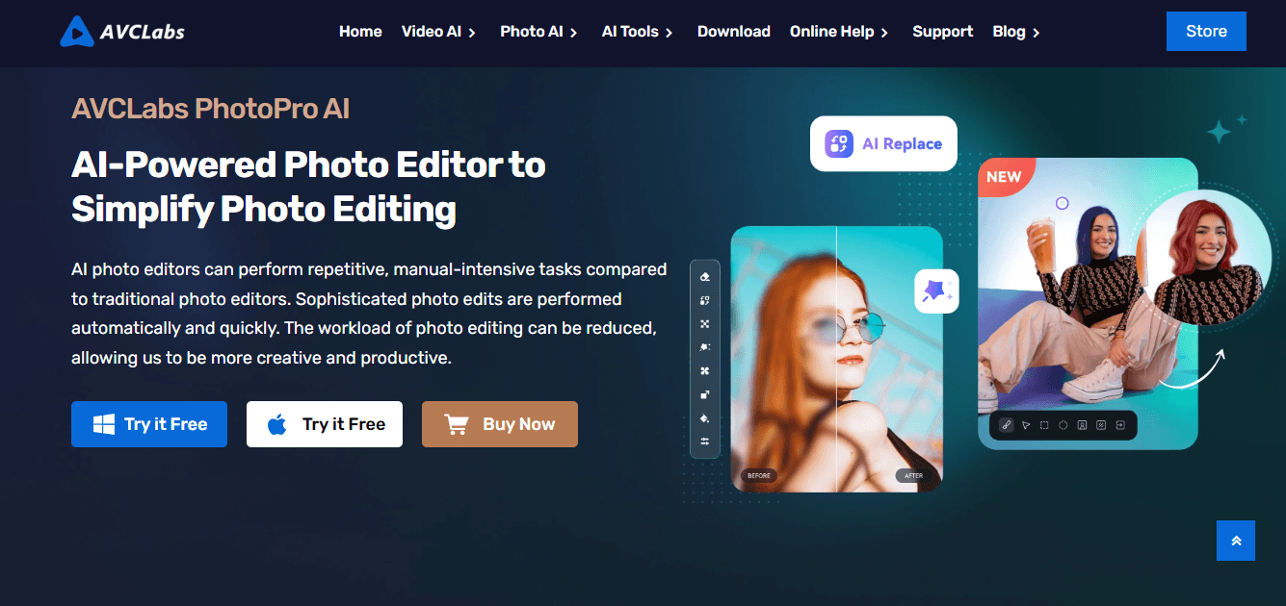Click the Buy Now button
Viewport: 1286px width, 606px height.
pos(499,424)
